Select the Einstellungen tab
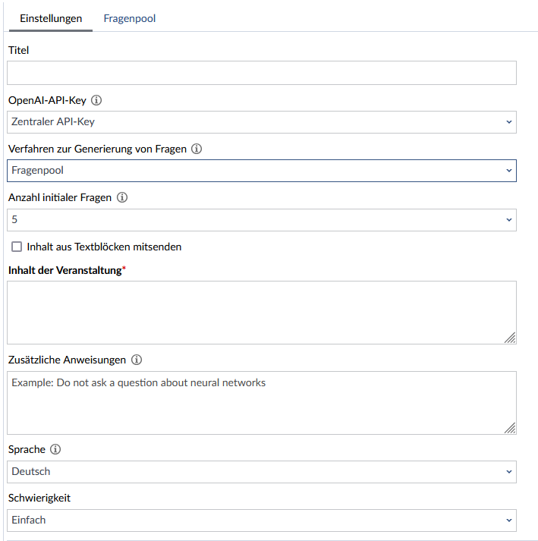The height and width of the screenshot is (541, 538). click(x=51, y=18)
